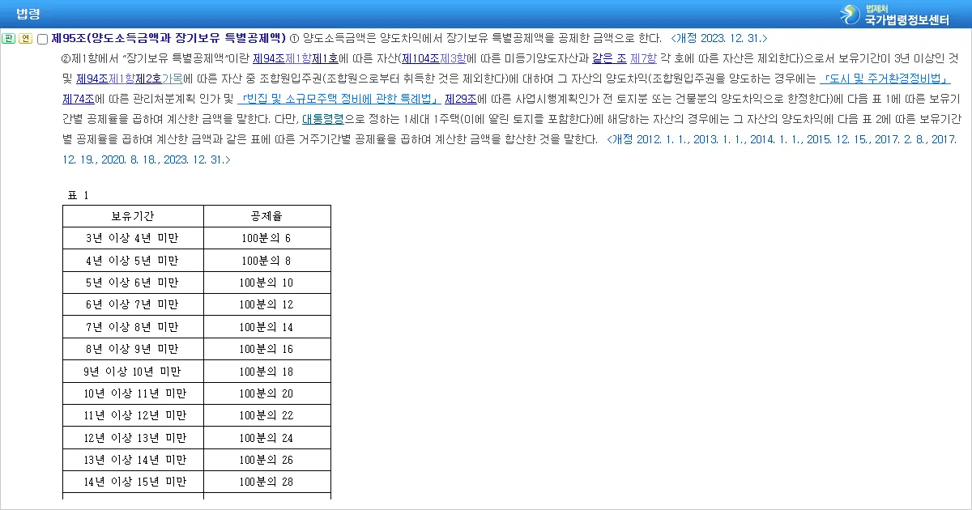The width and height of the screenshot is (972, 510).
Task: Select the cell 100분의 26
Action: pyautogui.click(x=266, y=460)
